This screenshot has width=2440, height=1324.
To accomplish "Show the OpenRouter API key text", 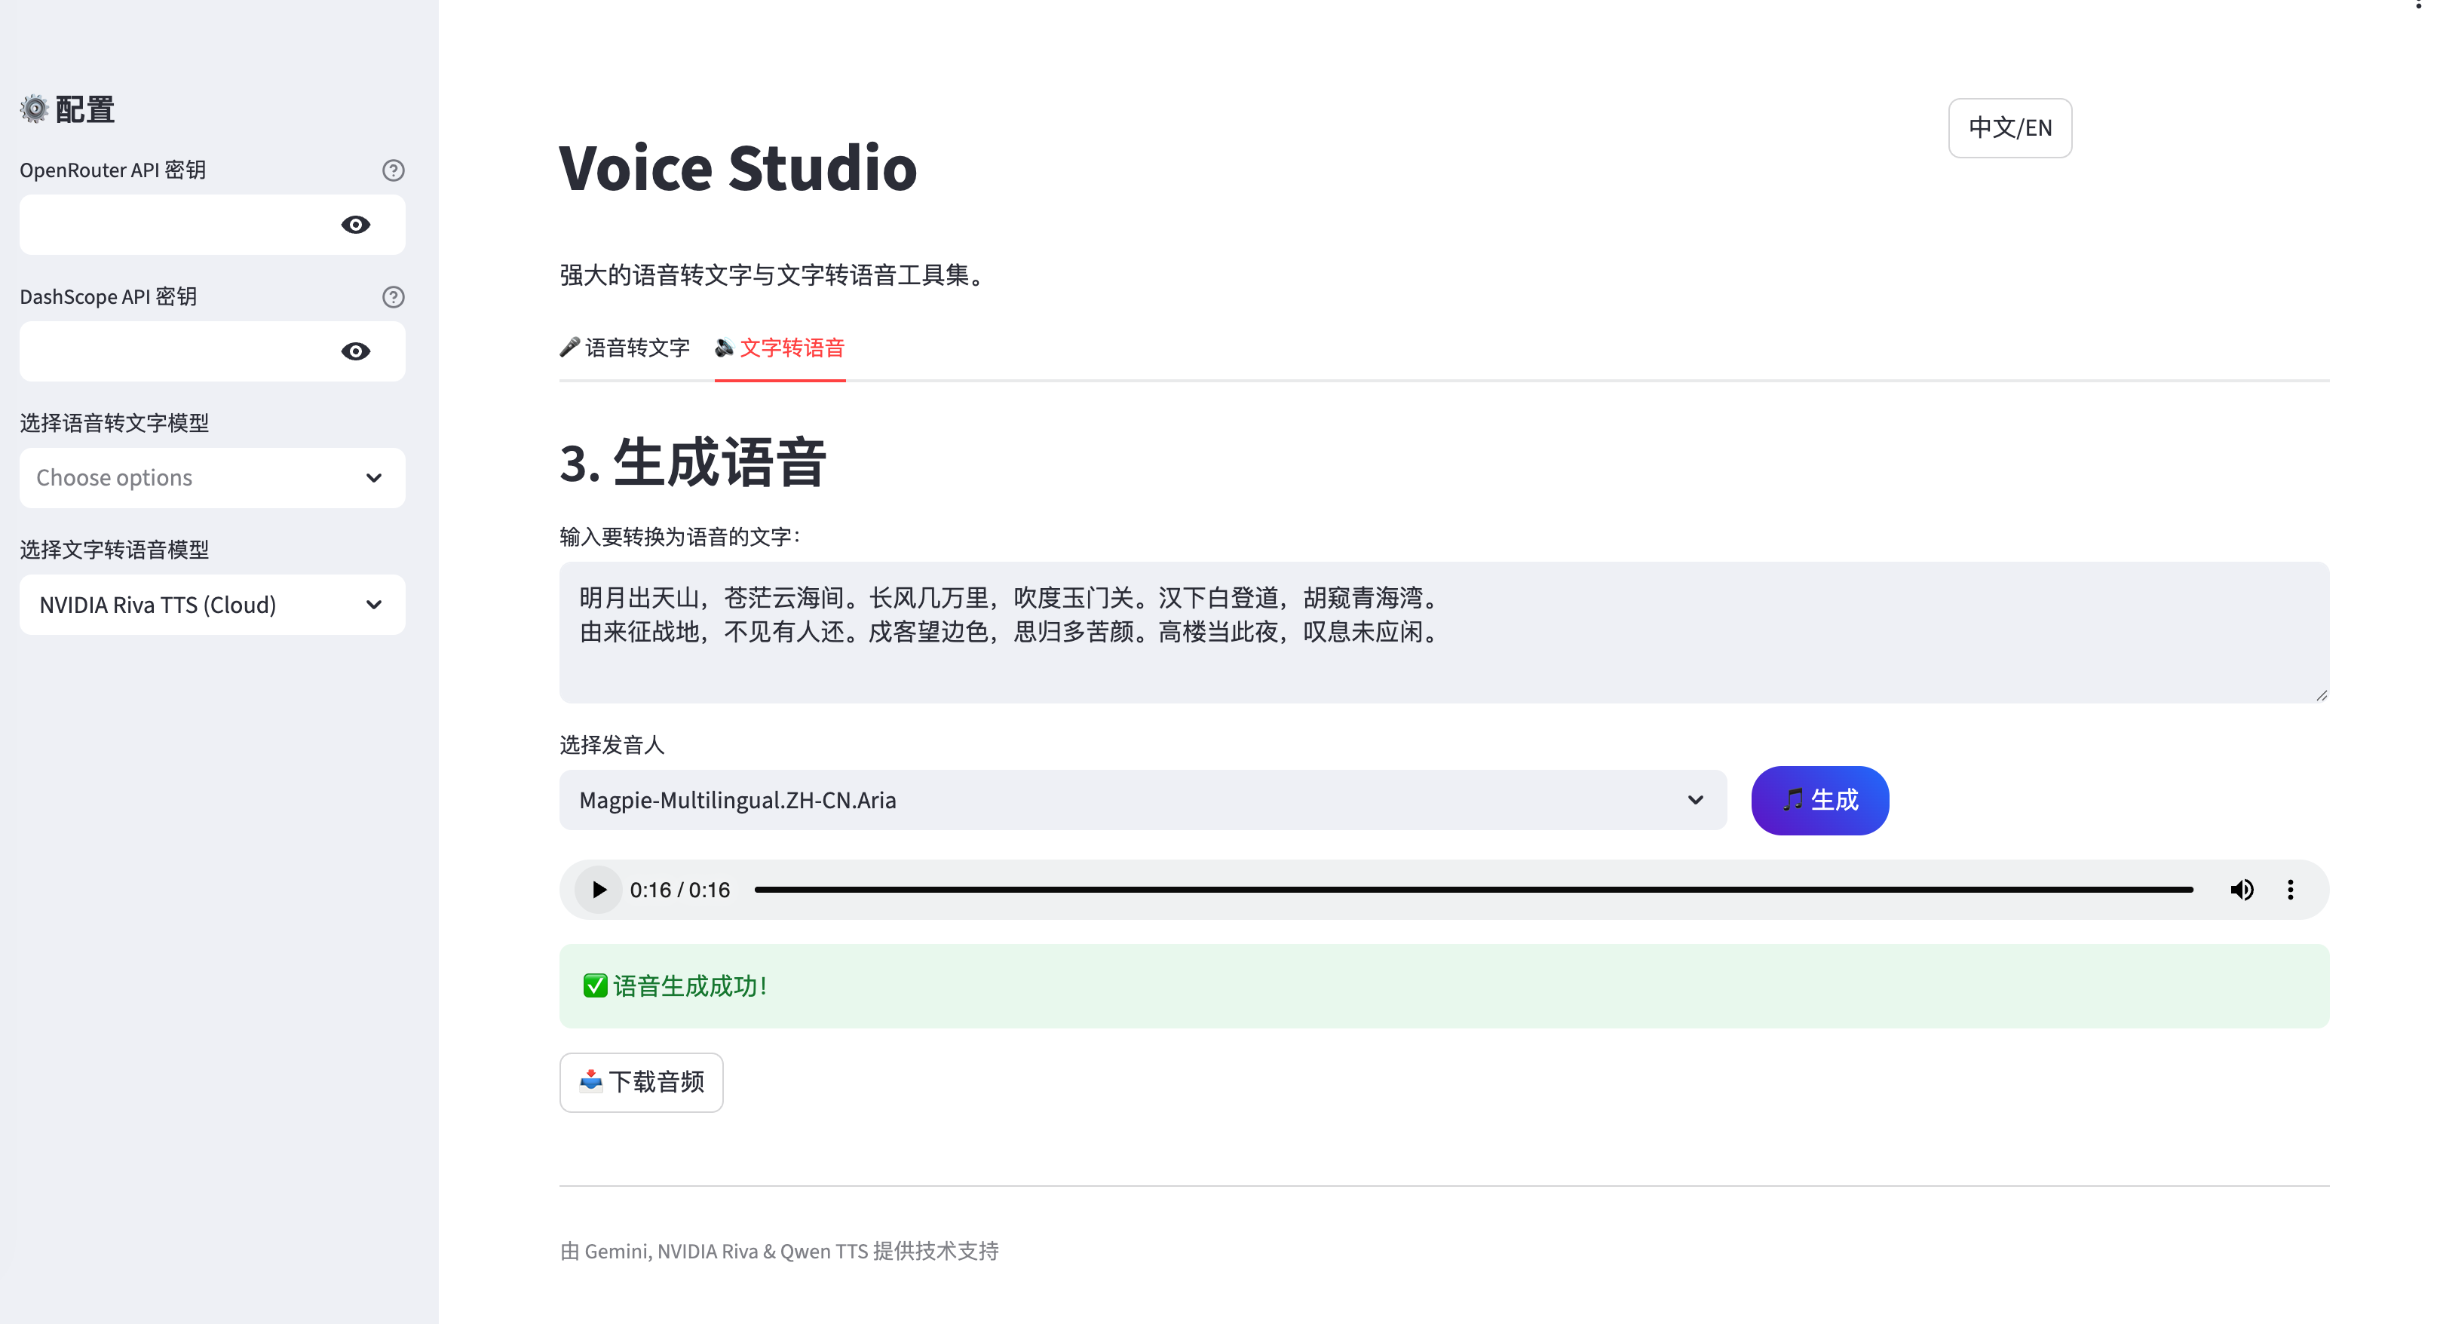I will (x=355, y=225).
